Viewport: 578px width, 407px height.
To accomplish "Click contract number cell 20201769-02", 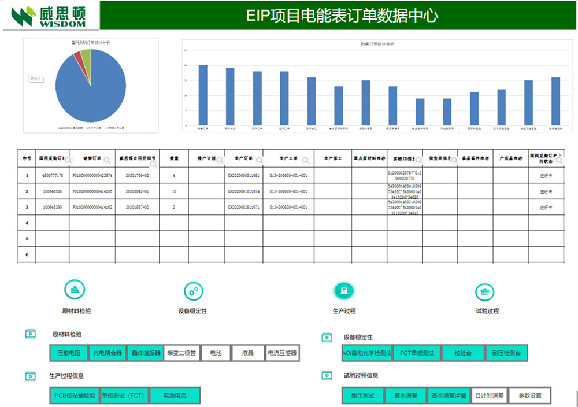I will pos(138,176).
